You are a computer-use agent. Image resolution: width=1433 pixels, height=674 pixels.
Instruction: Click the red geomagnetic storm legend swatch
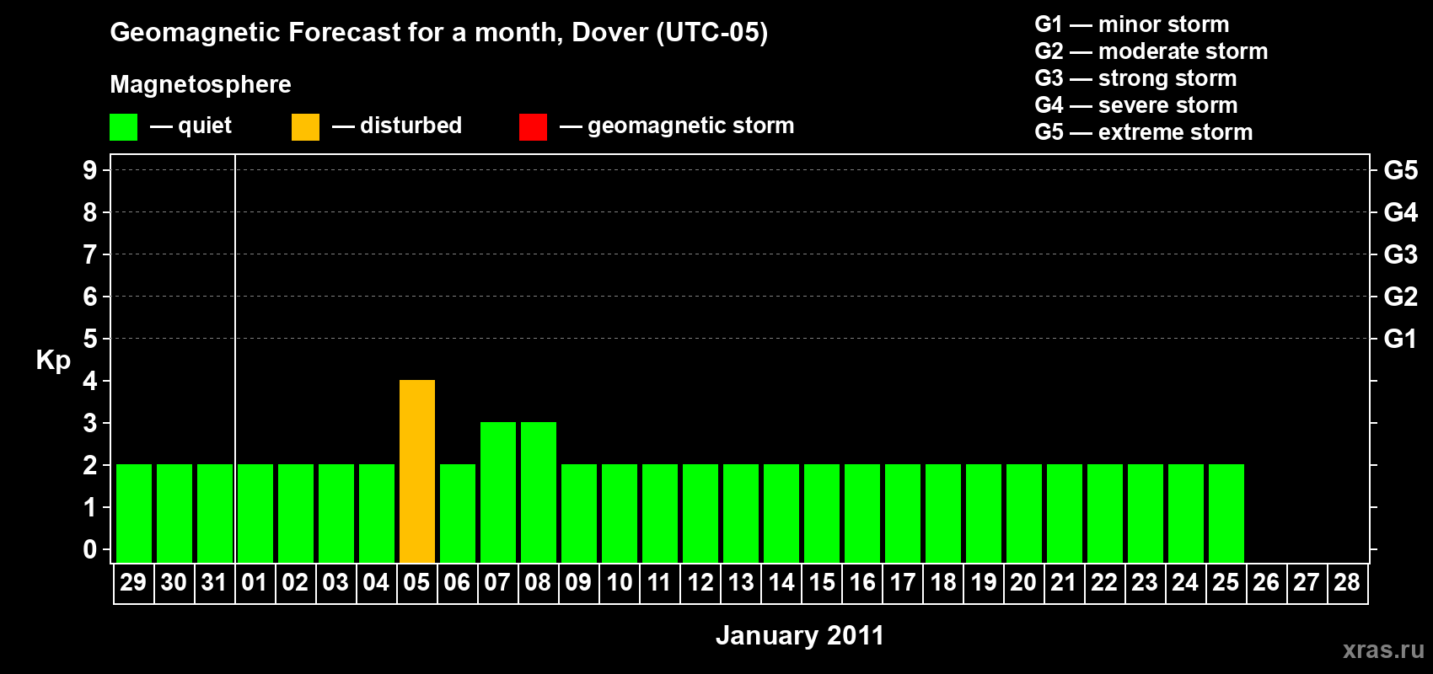(x=533, y=127)
